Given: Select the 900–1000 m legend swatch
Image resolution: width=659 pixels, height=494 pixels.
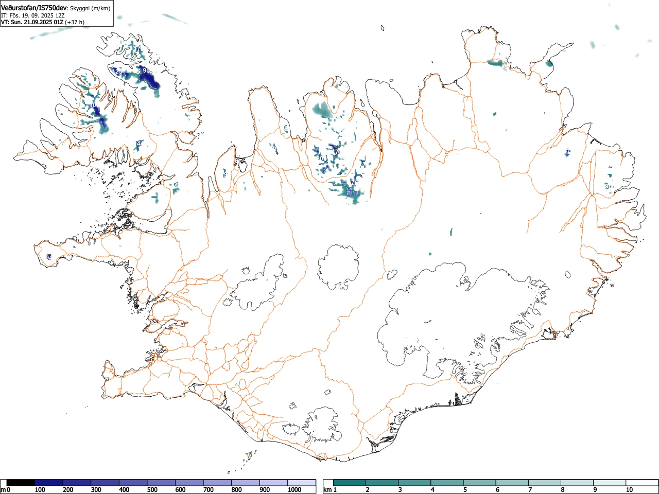Looking at the screenshot, I should [x=273, y=483].
